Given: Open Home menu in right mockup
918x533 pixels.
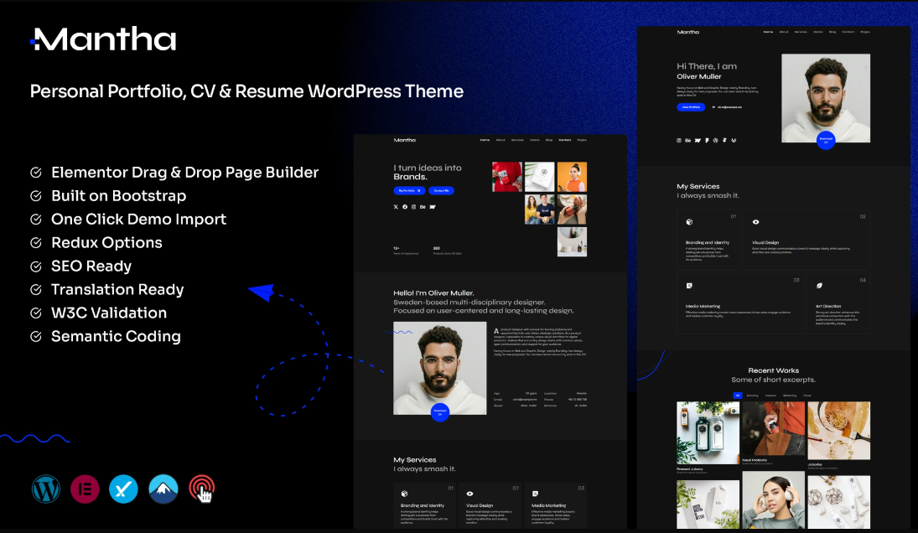Looking at the screenshot, I should coord(768,32).
